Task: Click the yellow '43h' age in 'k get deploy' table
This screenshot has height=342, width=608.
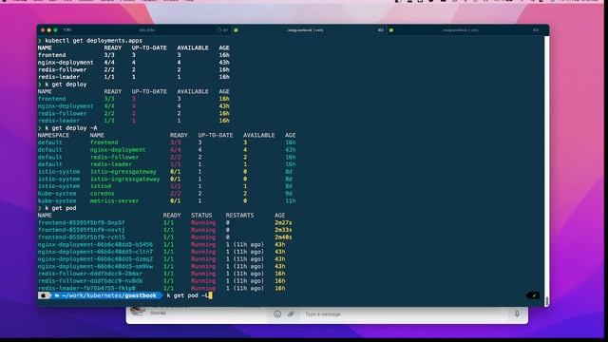Action: [224, 106]
